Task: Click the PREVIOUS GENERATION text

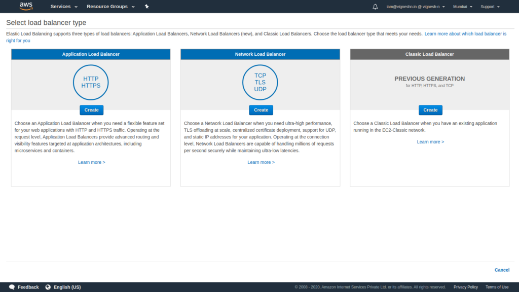Action: (x=430, y=79)
